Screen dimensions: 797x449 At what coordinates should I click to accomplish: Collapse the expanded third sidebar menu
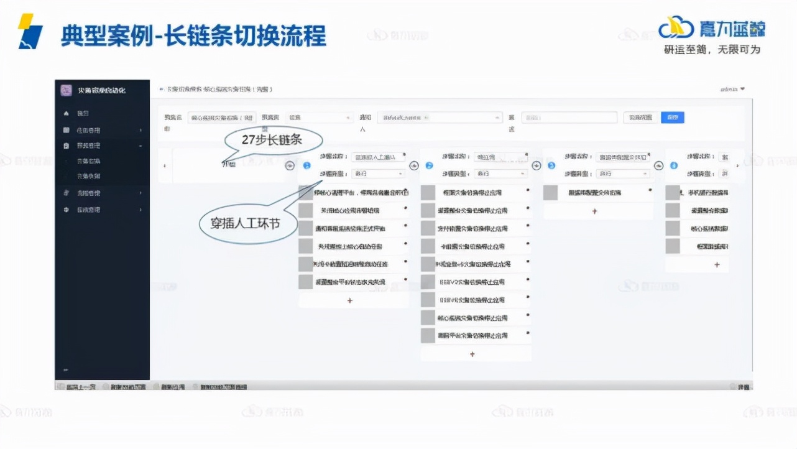(x=102, y=146)
